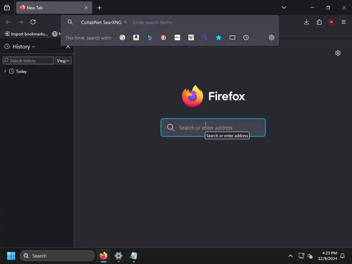The height and width of the screenshot is (264, 352).
Task: Switch to the New Tab tab
Action: click(x=54, y=8)
